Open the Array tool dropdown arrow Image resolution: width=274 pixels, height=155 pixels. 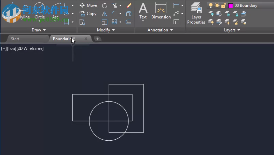120,22
